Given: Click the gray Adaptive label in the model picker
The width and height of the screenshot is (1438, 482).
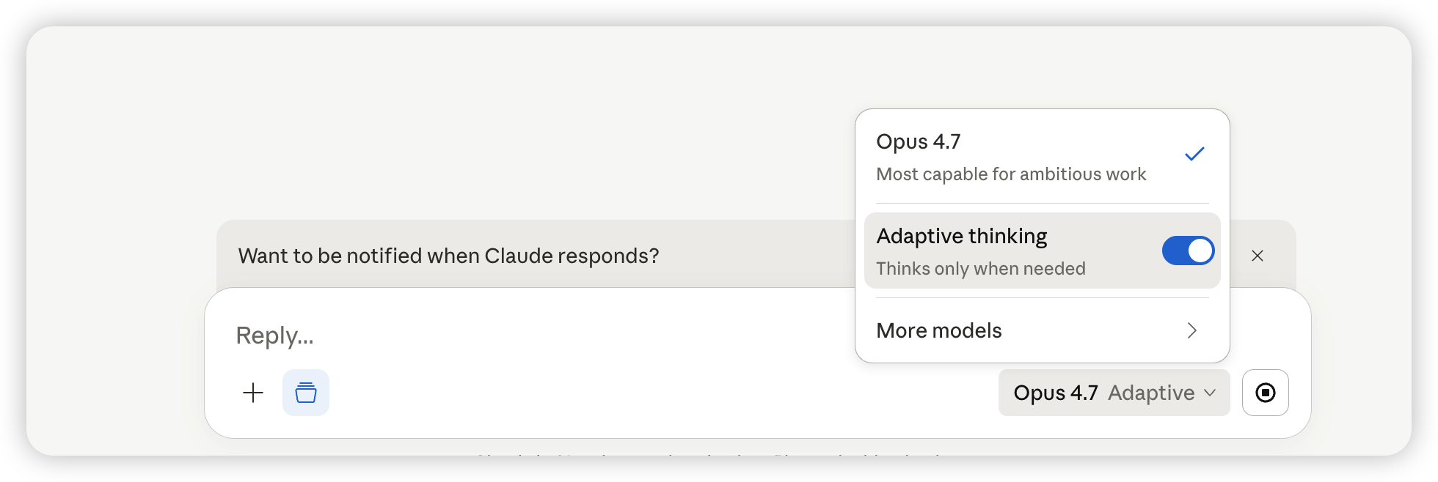Looking at the screenshot, I should pos(1150,393).
